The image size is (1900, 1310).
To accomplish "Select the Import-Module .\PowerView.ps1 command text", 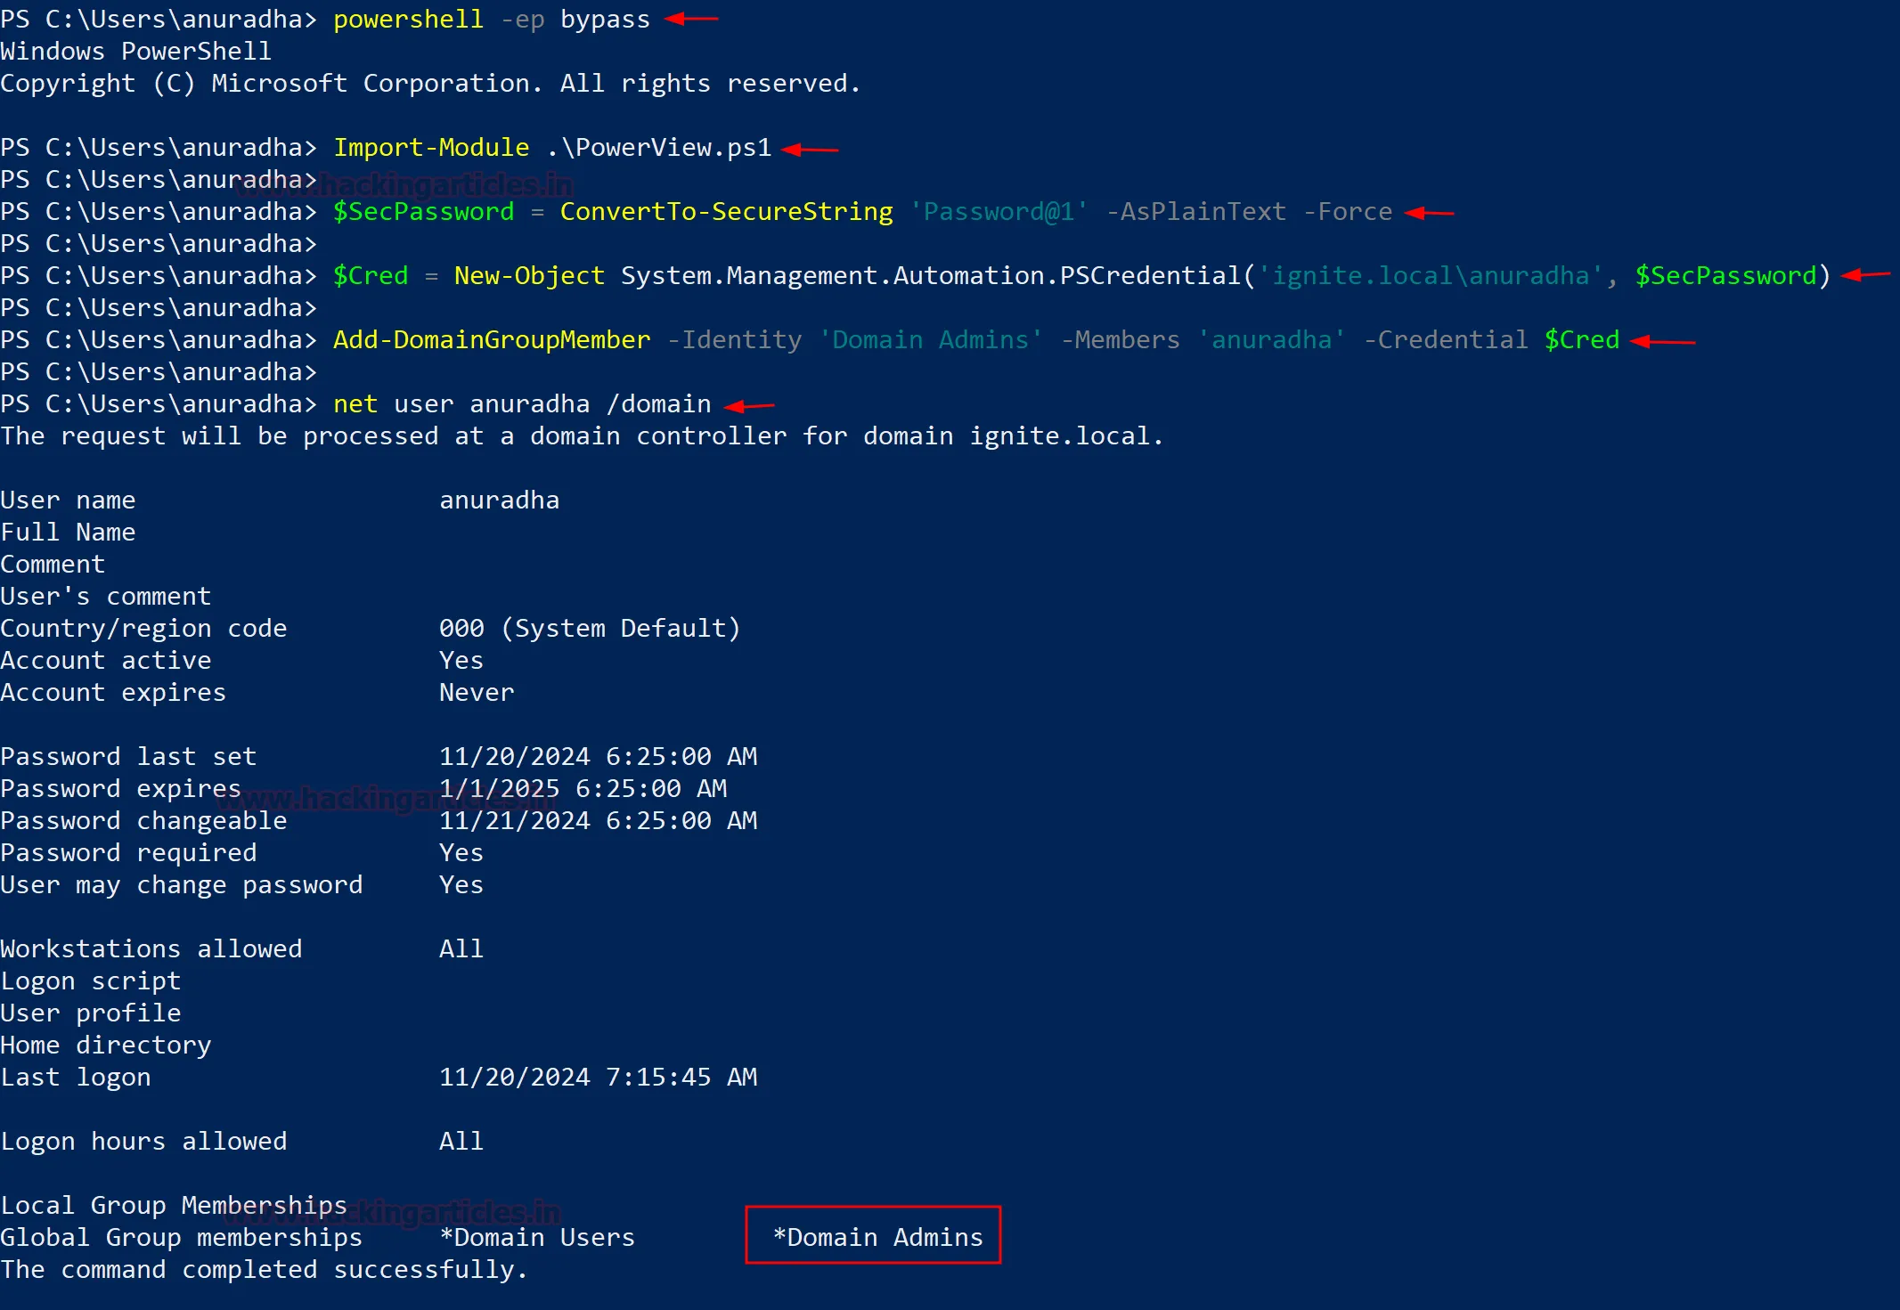I will point(552,147).
